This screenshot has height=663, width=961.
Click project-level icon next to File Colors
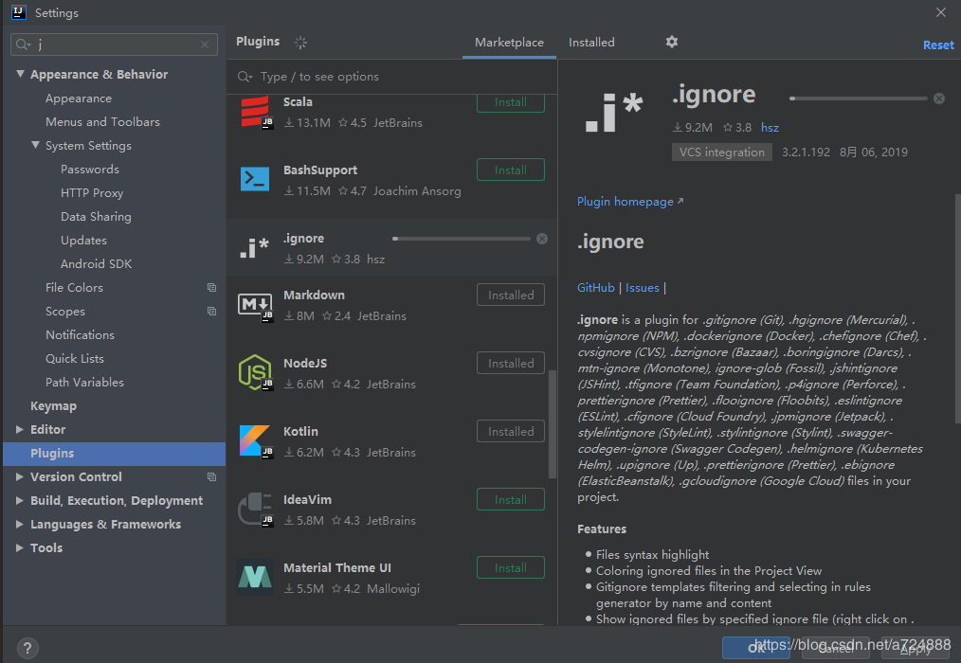click(212, 287)
